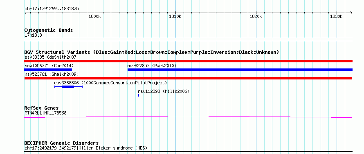Click the nsv827857 (Park2010) label
The image size is (364, 154).
click(152, 66)
